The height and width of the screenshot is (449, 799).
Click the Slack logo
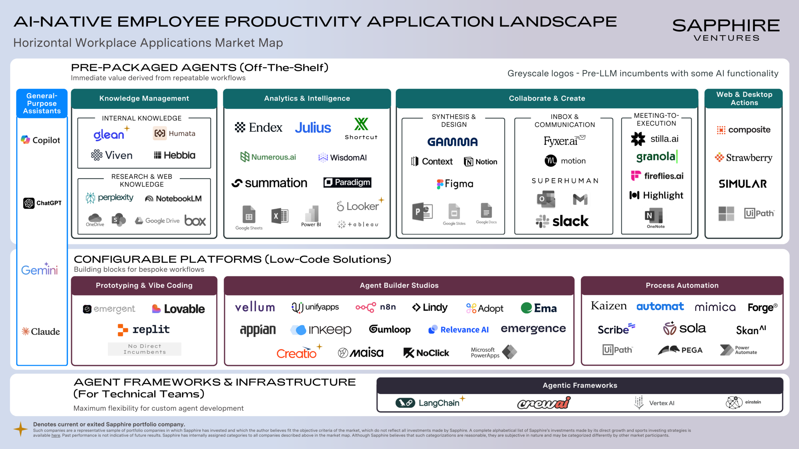point(562,221)
